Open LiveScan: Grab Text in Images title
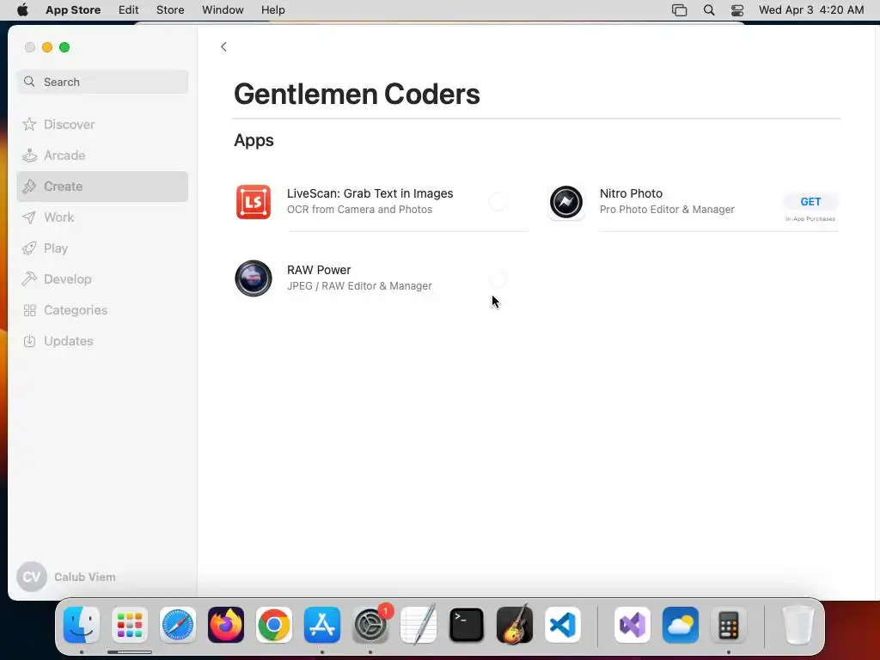Screen dimensions: 880x660 pos(370,193)
